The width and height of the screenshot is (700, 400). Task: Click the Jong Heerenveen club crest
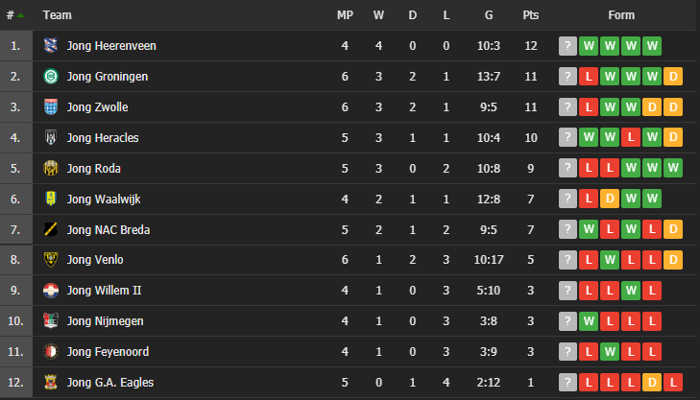point(51,45)
